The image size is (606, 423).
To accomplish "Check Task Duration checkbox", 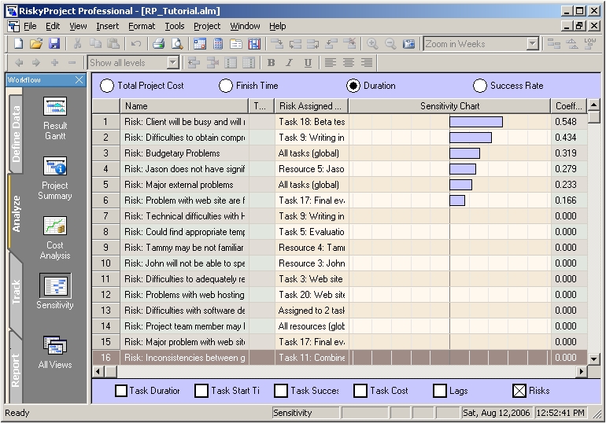I will (x=121, y=391).
